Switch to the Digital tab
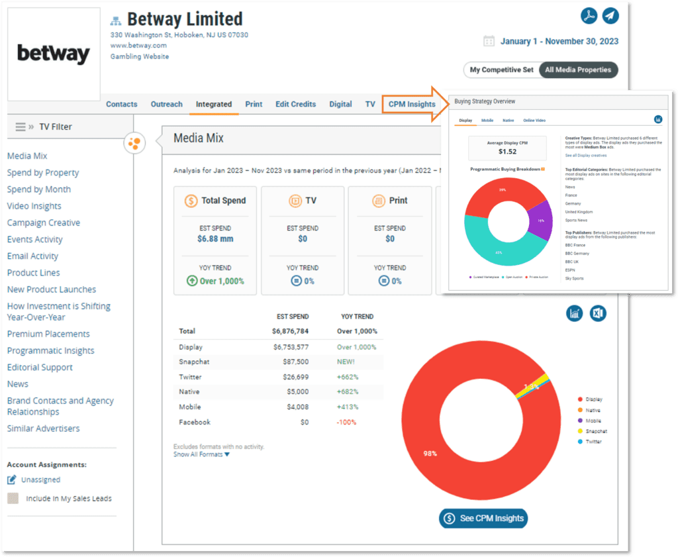 pyautogui.click(x=340, y=104)
